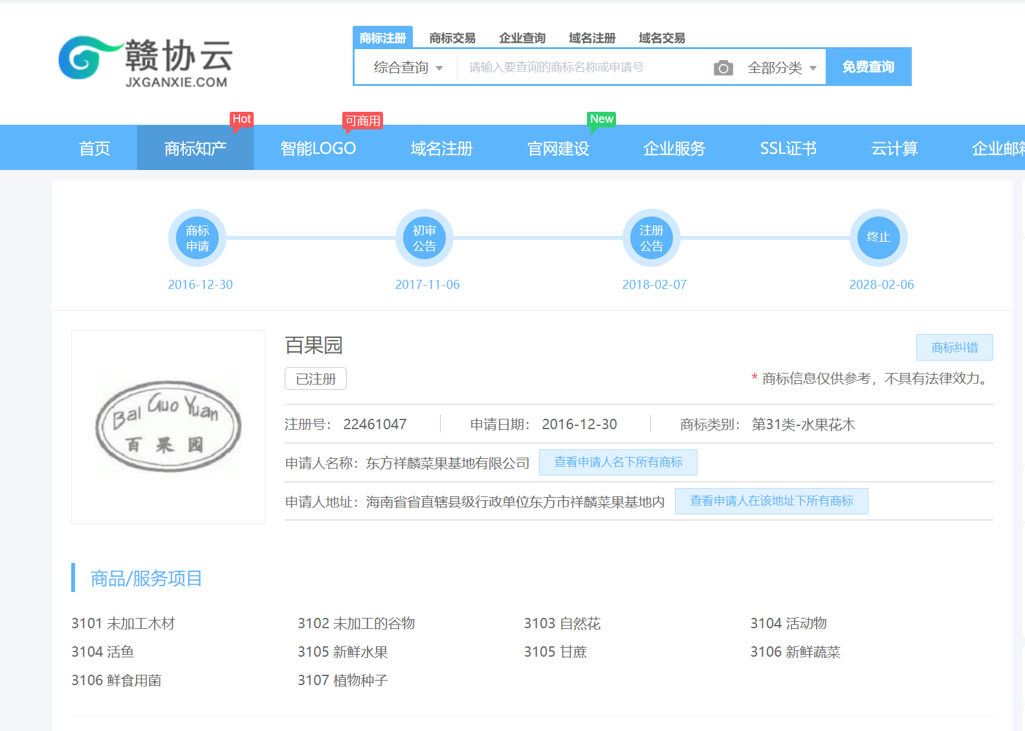Viewport: 1025px width, 731px height.
Task: Focus the trademark name search input
Action: 582,67
